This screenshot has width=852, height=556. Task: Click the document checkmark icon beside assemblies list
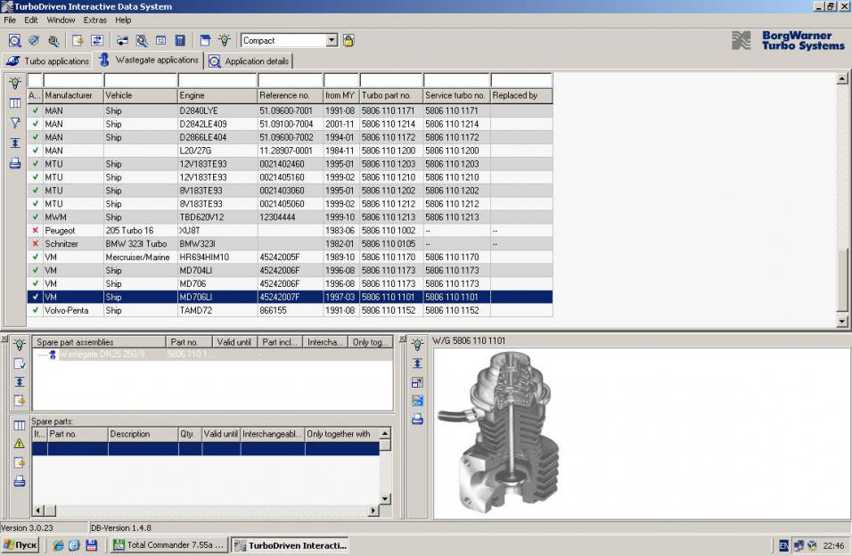coord(20,364)
